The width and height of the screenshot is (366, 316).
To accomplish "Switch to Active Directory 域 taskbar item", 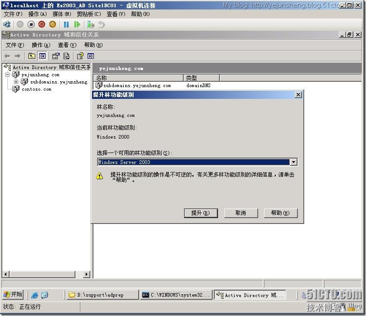I will pos(250,295).
